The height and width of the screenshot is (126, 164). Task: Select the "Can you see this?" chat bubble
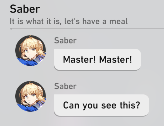pyautogui.click(x=101, y=105)
